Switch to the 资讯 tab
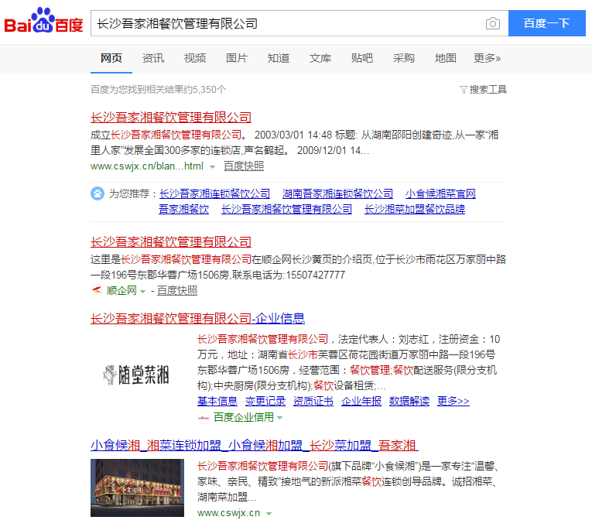Image resolution: width=592 pixels, height=527 pixels. coord(152,58)
